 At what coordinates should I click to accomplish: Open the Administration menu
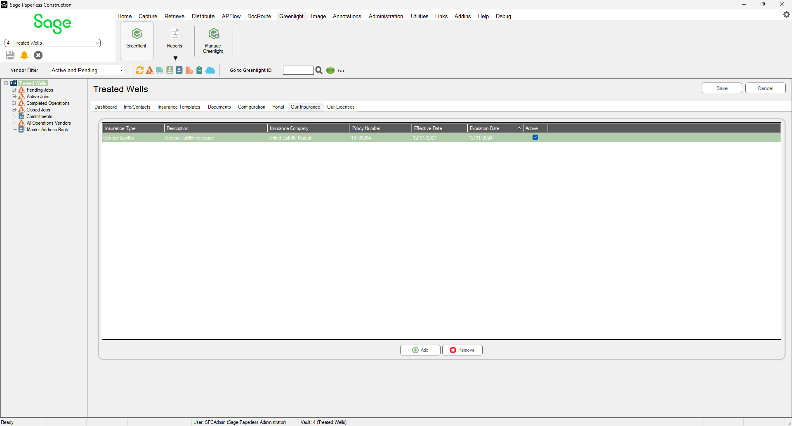(386, 17)
